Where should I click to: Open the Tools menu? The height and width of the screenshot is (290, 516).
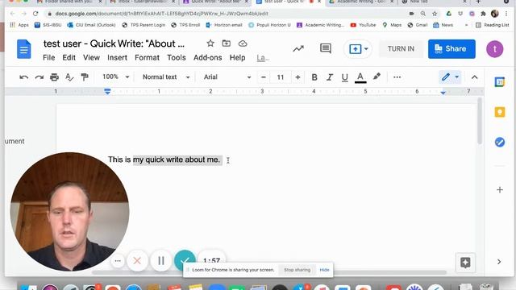point(177,57)
